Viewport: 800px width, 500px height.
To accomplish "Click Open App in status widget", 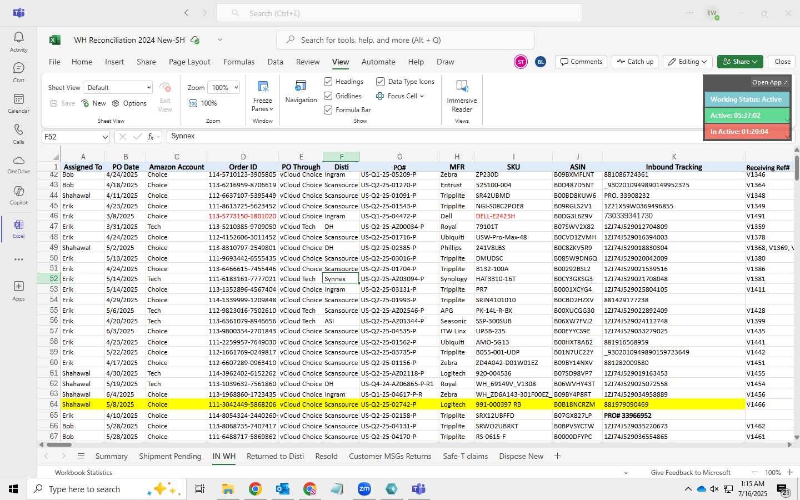I will pos(769,82).
